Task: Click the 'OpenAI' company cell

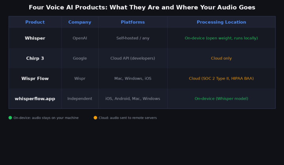Action: pos(80,38)
